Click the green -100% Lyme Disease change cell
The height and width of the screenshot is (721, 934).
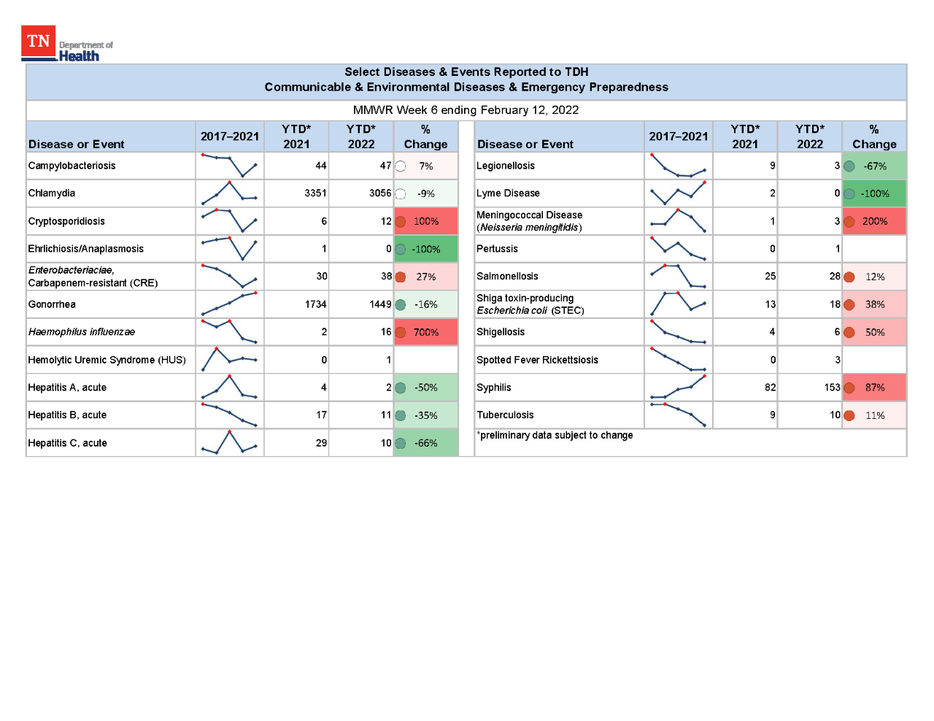click(874, 193)
